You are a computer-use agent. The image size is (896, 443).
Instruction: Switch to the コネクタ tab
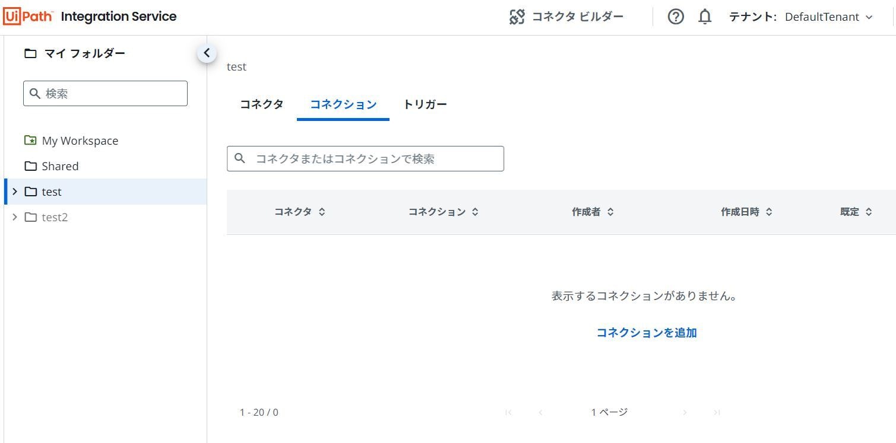tap(261, 104)
